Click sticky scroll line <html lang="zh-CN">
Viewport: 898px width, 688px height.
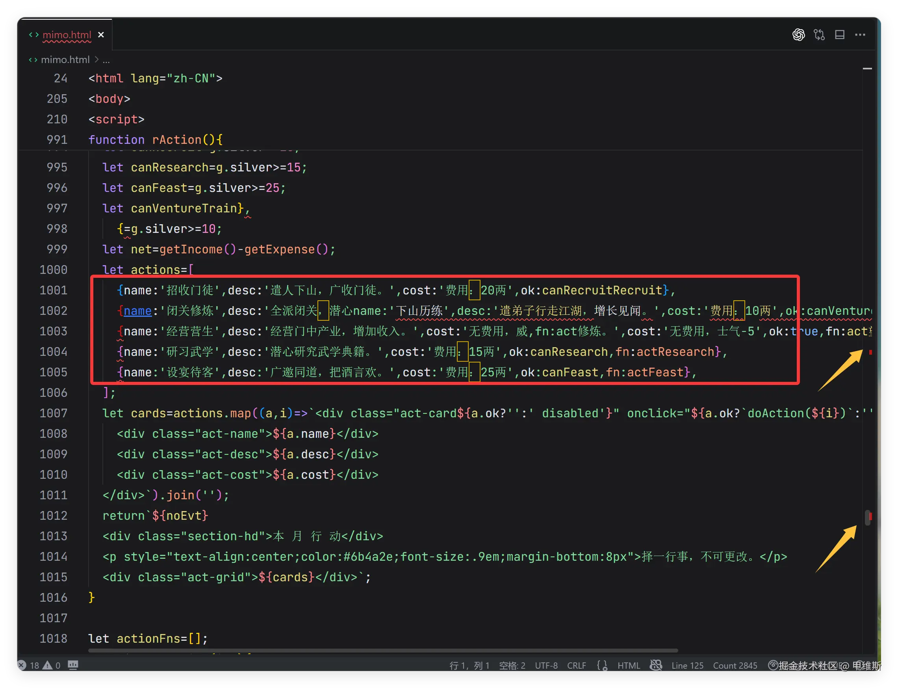coord(156,78)
